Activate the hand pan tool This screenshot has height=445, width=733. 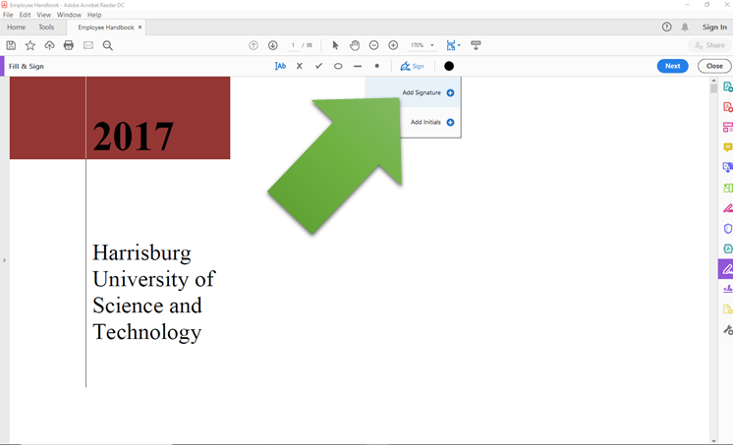(x=355, y=45)
